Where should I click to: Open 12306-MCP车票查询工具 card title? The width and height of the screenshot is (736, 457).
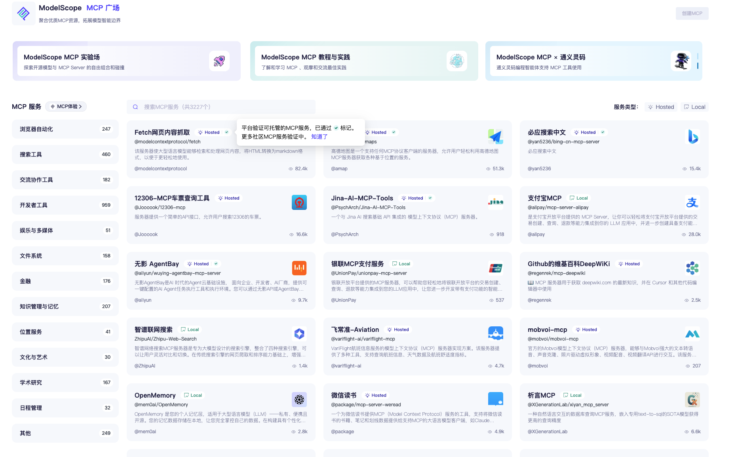point(172,198)
